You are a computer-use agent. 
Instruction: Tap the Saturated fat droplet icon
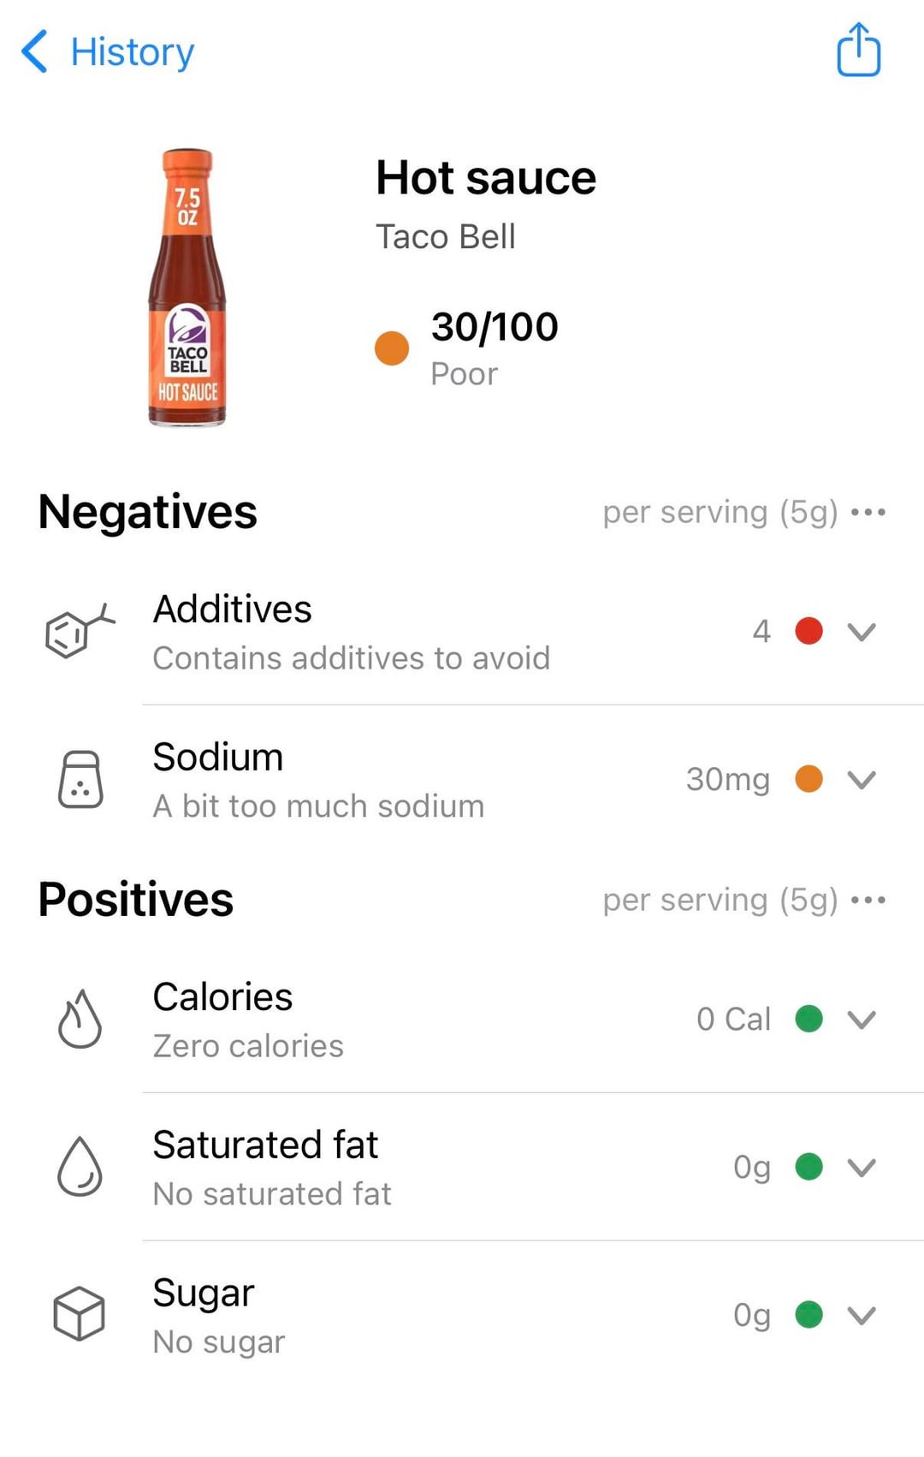coord(80,1167)
